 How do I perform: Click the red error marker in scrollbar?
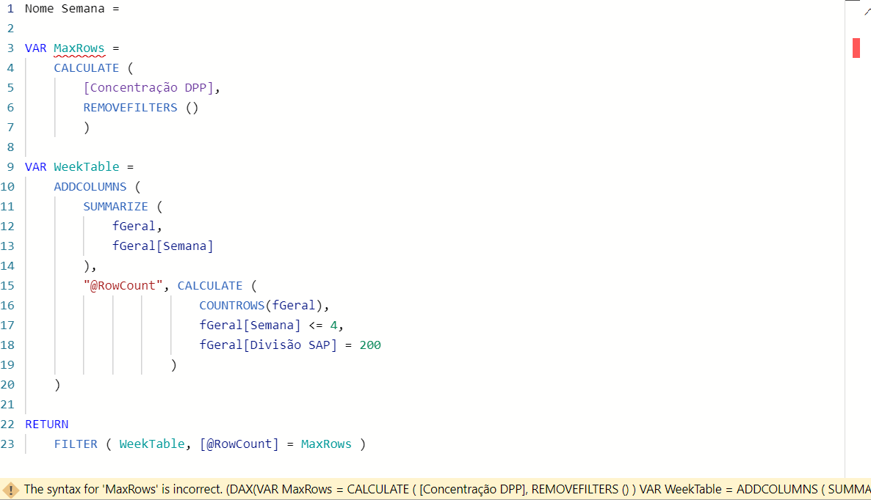856,48
